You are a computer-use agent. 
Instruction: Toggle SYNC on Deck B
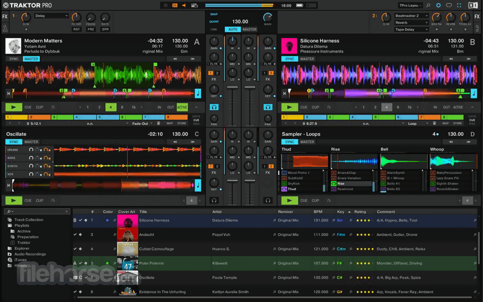[x=289, y=59]
